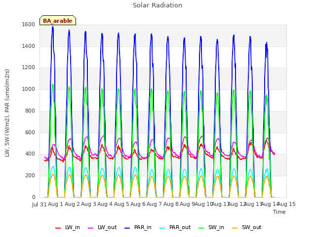This screenshot has width=316, height=237.
Task: Click the magenta LW_out legend swatch
Action: 91,228
